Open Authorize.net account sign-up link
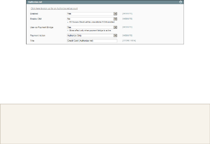This screenshot has width=210, height=144. pyautogui.click(x=54, y=8)
